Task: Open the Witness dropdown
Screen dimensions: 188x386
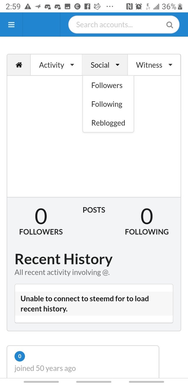Action: pos(154,65)
